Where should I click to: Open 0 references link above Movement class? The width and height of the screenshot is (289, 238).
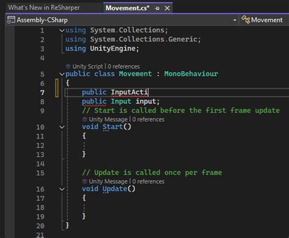pos(124,66)
